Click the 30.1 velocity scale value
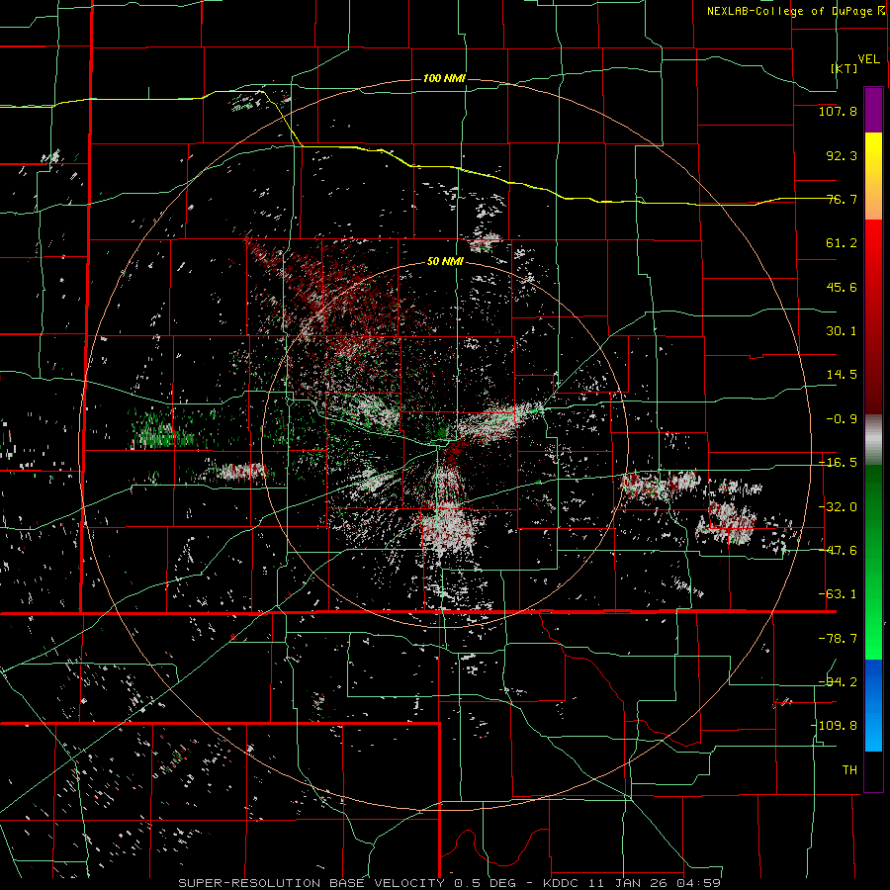This screenshot has width=890, height=890. (842, 331)
